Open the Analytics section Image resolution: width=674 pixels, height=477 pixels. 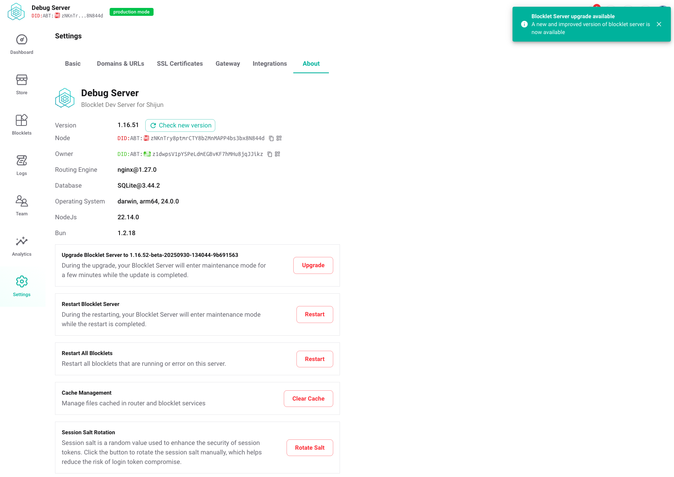point(21,245)
